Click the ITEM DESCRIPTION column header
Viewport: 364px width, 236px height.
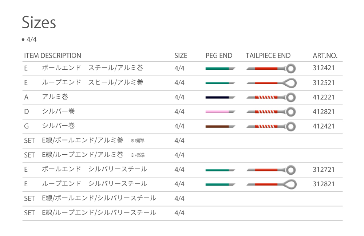click(x=52, y=56)
